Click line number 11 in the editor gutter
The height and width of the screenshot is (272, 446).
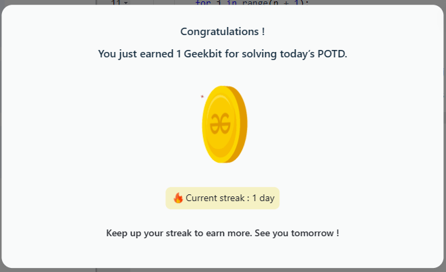[115, 3]
